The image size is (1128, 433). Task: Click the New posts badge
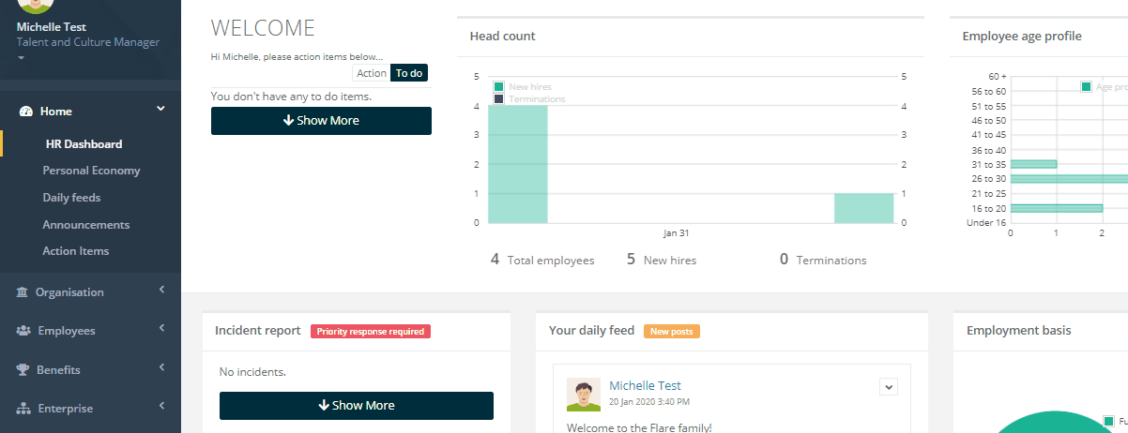point(672,331)
